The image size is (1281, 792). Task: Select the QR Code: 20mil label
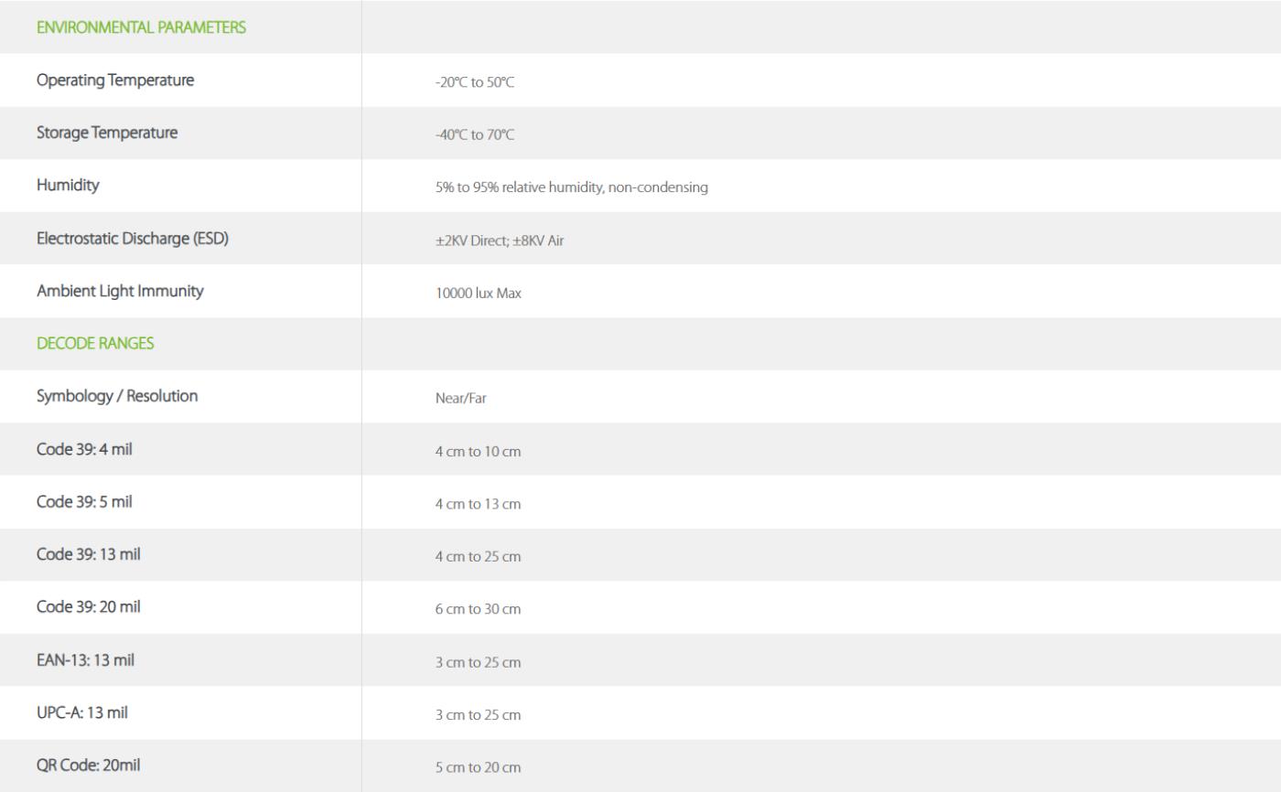pyautogui.click(x=88, y=765)
